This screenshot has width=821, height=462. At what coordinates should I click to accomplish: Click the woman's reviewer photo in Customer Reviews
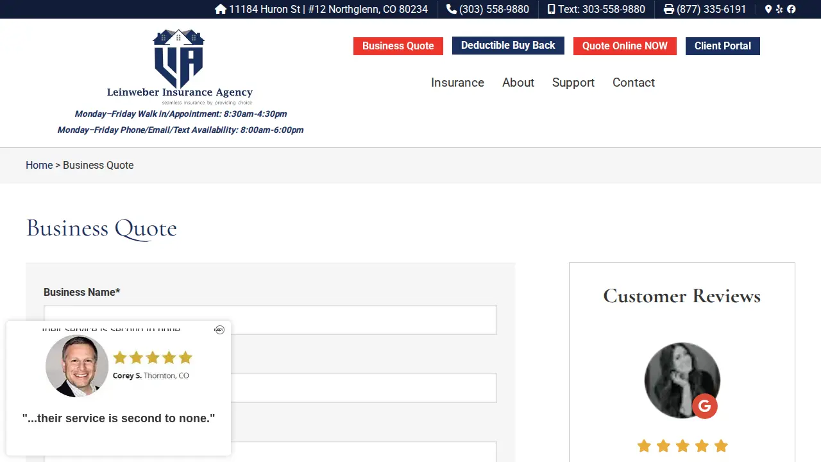tap(682, 380)
